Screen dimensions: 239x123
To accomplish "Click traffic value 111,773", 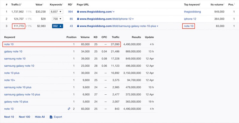I will [18, 26].
